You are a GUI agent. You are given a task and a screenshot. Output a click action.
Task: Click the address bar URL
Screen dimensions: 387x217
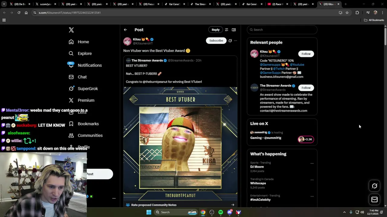pyautogui.click(x=70, y=13)
